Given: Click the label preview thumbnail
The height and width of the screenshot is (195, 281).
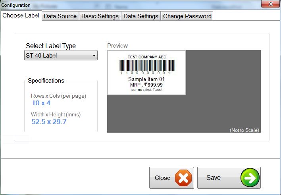Looking at the screenshot, I should pos(146,73).
